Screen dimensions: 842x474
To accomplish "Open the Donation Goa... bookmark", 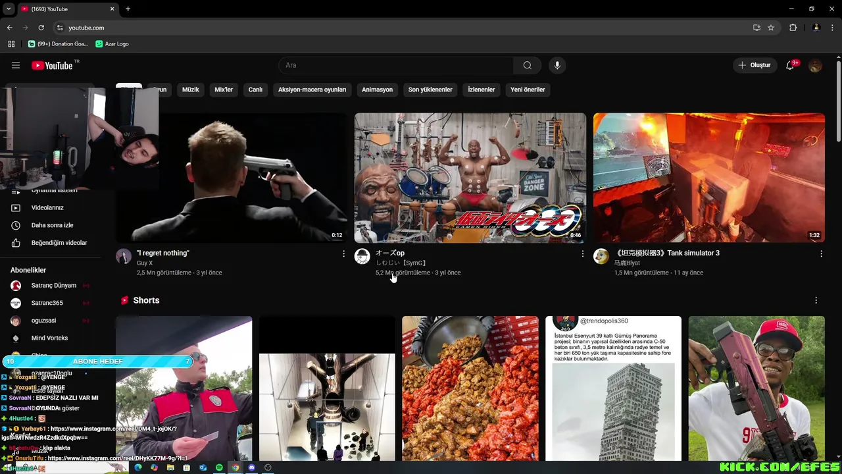I will pos(58,43).
